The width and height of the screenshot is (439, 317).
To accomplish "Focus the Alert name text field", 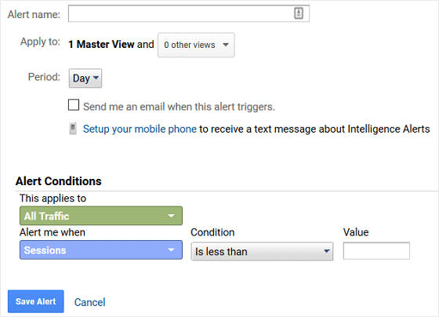I will (x=189, y=13).
